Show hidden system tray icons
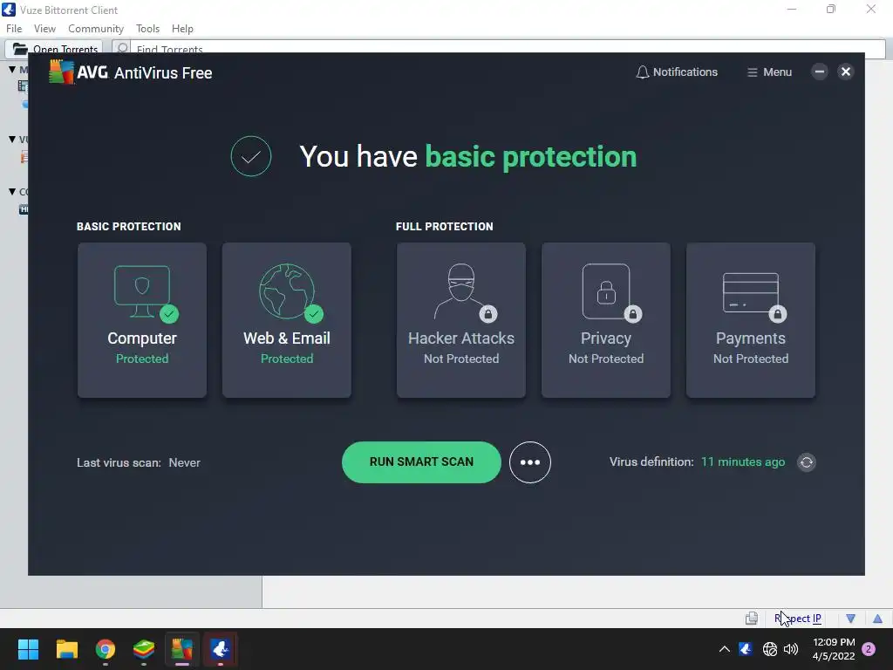893x670 pixels. [725, 649]
